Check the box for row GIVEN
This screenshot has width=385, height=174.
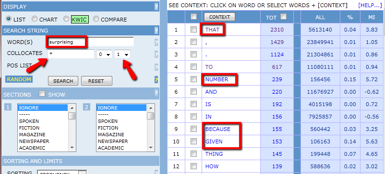(x=194, y=141)
